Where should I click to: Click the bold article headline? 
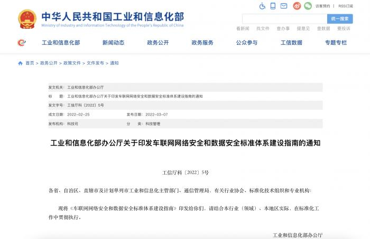[x=186, y=143]
